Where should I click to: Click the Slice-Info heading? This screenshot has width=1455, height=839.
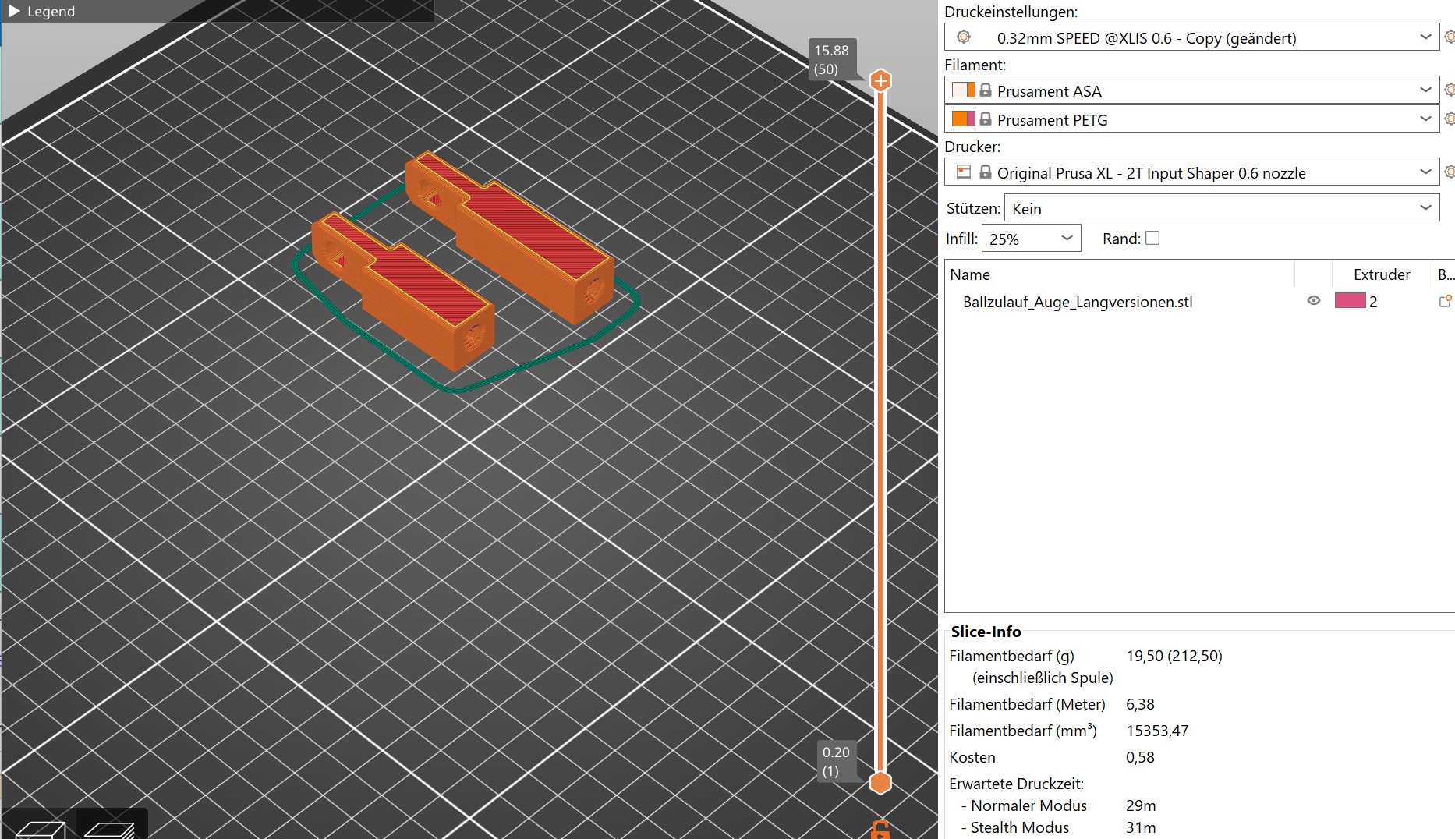coord(986,632)
